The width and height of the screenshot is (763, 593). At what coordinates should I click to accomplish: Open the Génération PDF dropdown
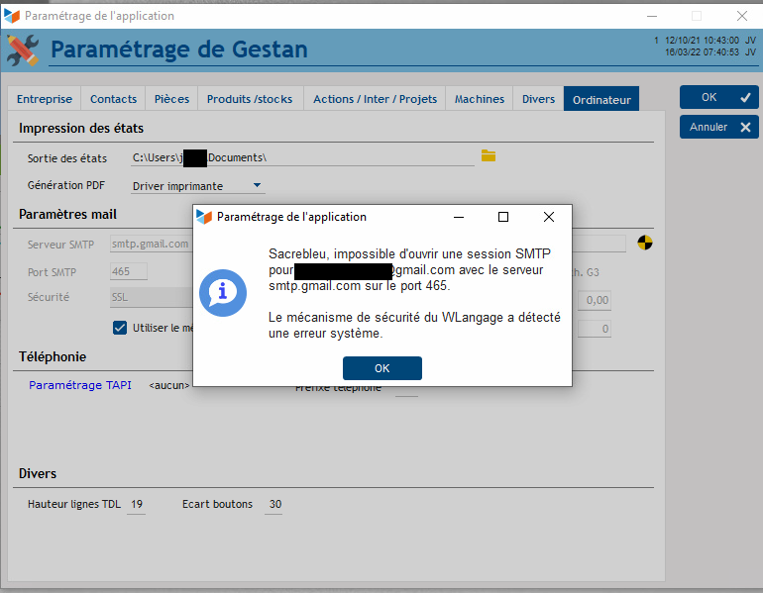pos(257,185)
